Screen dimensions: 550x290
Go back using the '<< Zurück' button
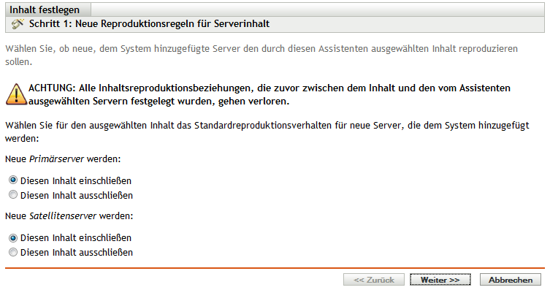point(374,280)
